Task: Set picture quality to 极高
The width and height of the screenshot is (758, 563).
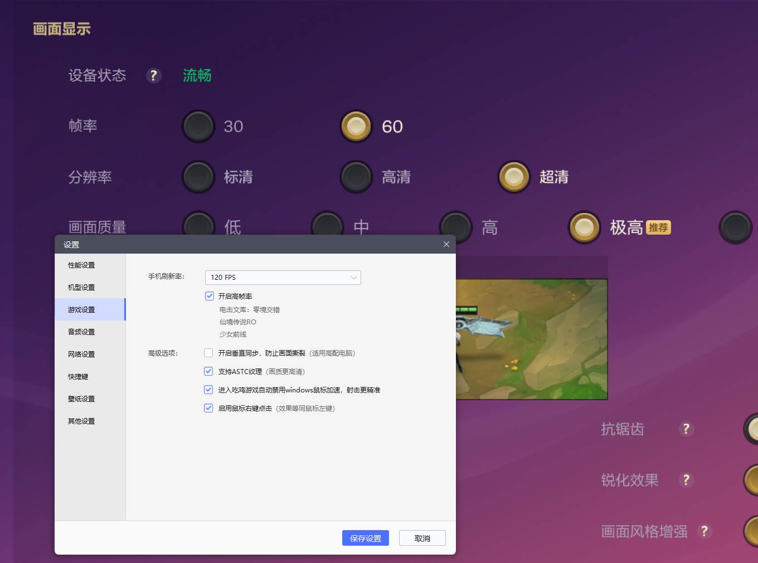Action: tap(584, 227)
